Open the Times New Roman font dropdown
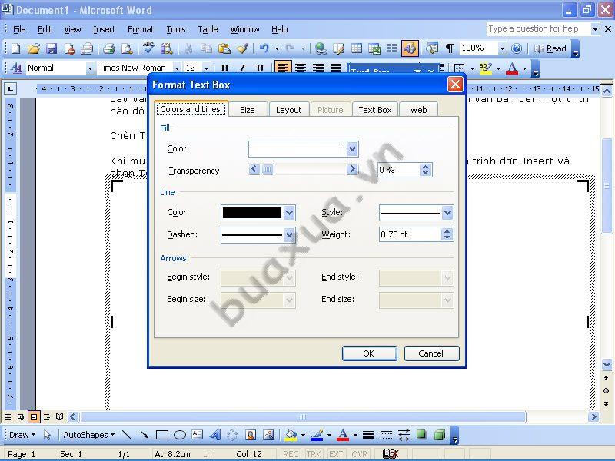 pyautogui.click(x=178, y=68)
